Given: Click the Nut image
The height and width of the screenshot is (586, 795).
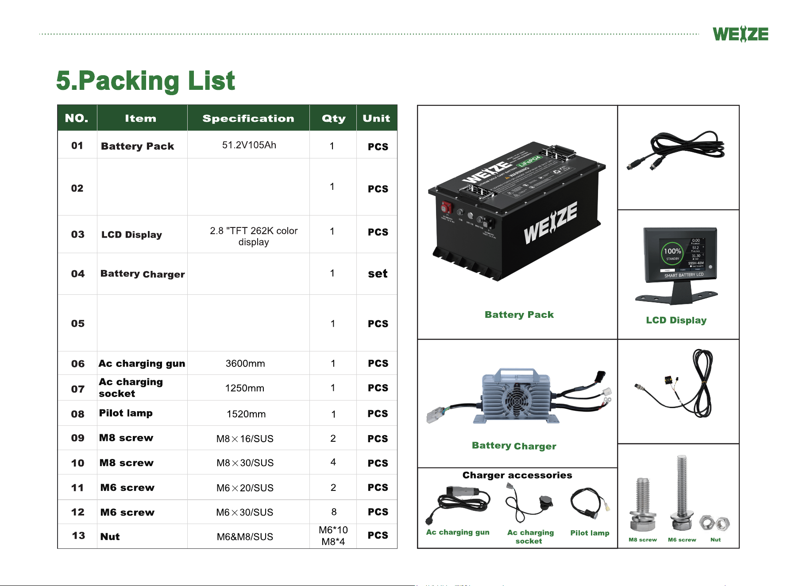Looking at the screenshot, I should pos(714,523).
